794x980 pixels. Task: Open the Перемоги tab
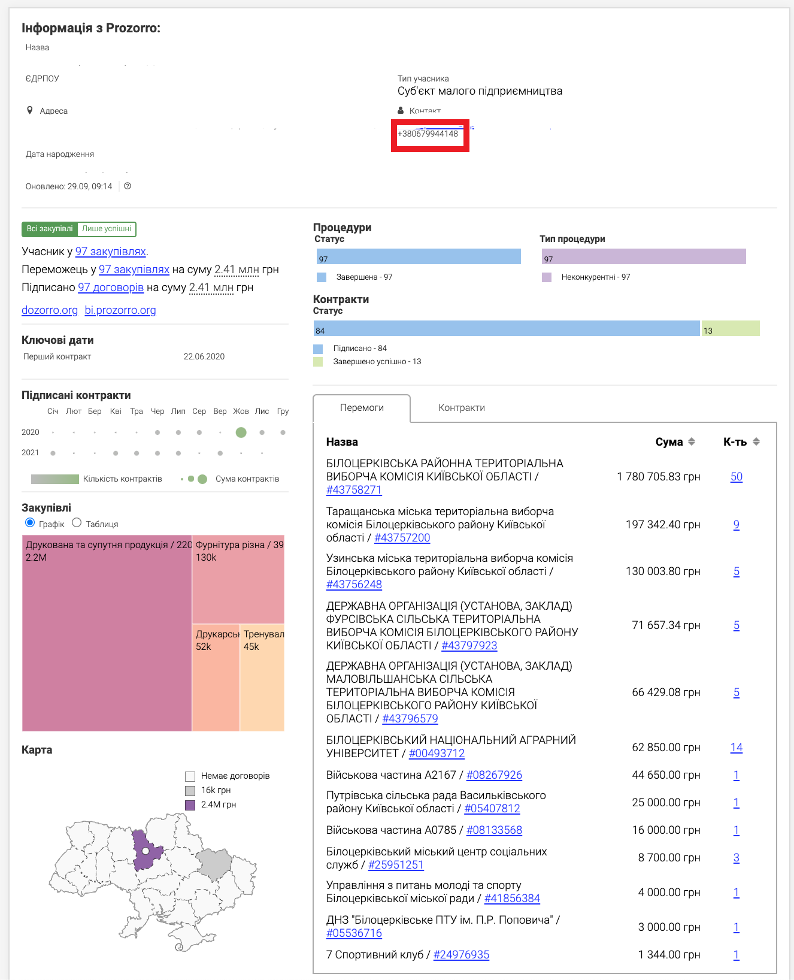pos(362,408)
